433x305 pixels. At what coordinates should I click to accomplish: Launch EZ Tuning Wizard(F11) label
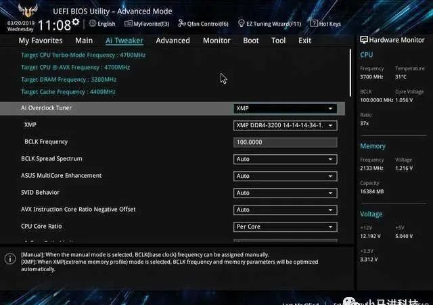[273, 24]
